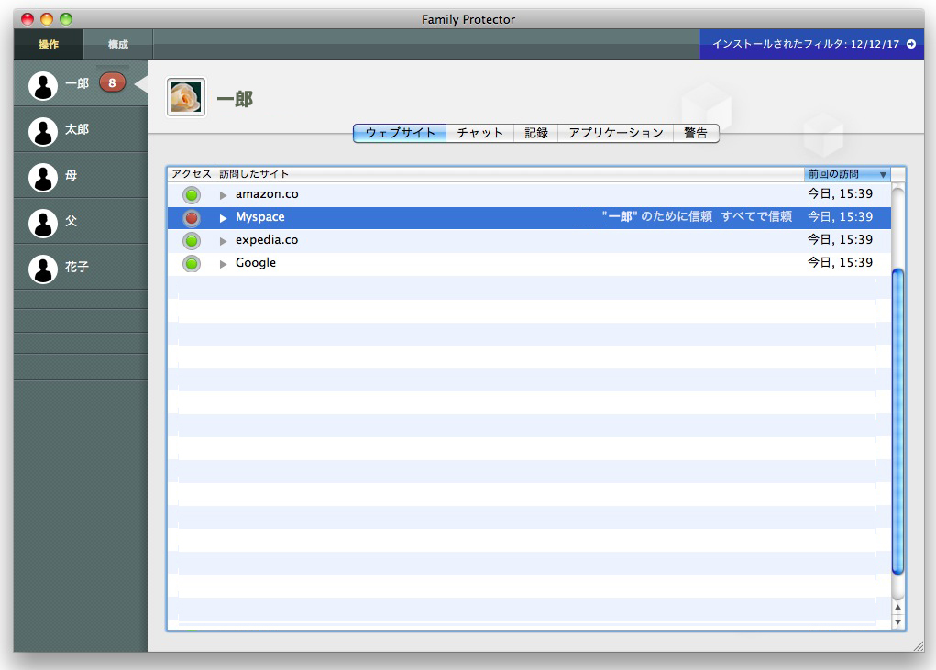Toggle the green access indicator for amazon.co
This screenshot has width=936, height=670.
(192, 194)
